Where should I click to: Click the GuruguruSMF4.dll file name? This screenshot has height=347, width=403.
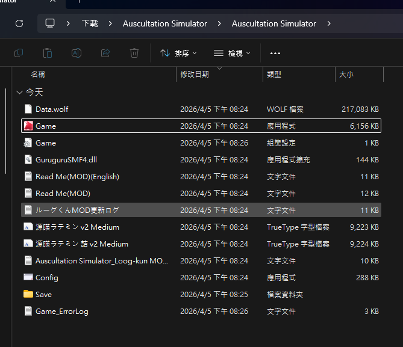click(66, 160)
